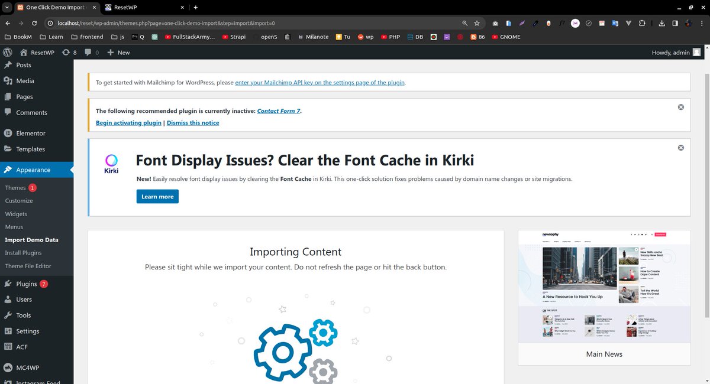This screenshot has height=384, width=710.
Task: Click the address bar URL
Action: (166, 23)
